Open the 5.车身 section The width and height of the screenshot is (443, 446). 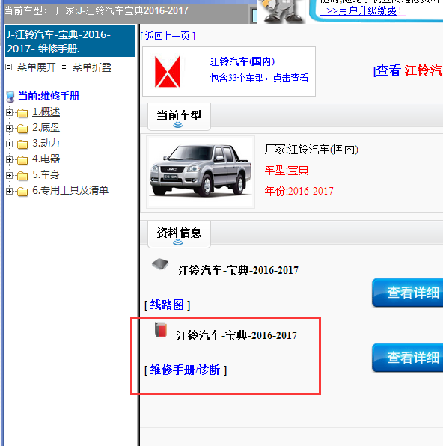coord(46,174)
